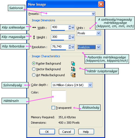Select Vector Background radio button
The width and height of the screenshot is (135, 138).
point(34,69)
